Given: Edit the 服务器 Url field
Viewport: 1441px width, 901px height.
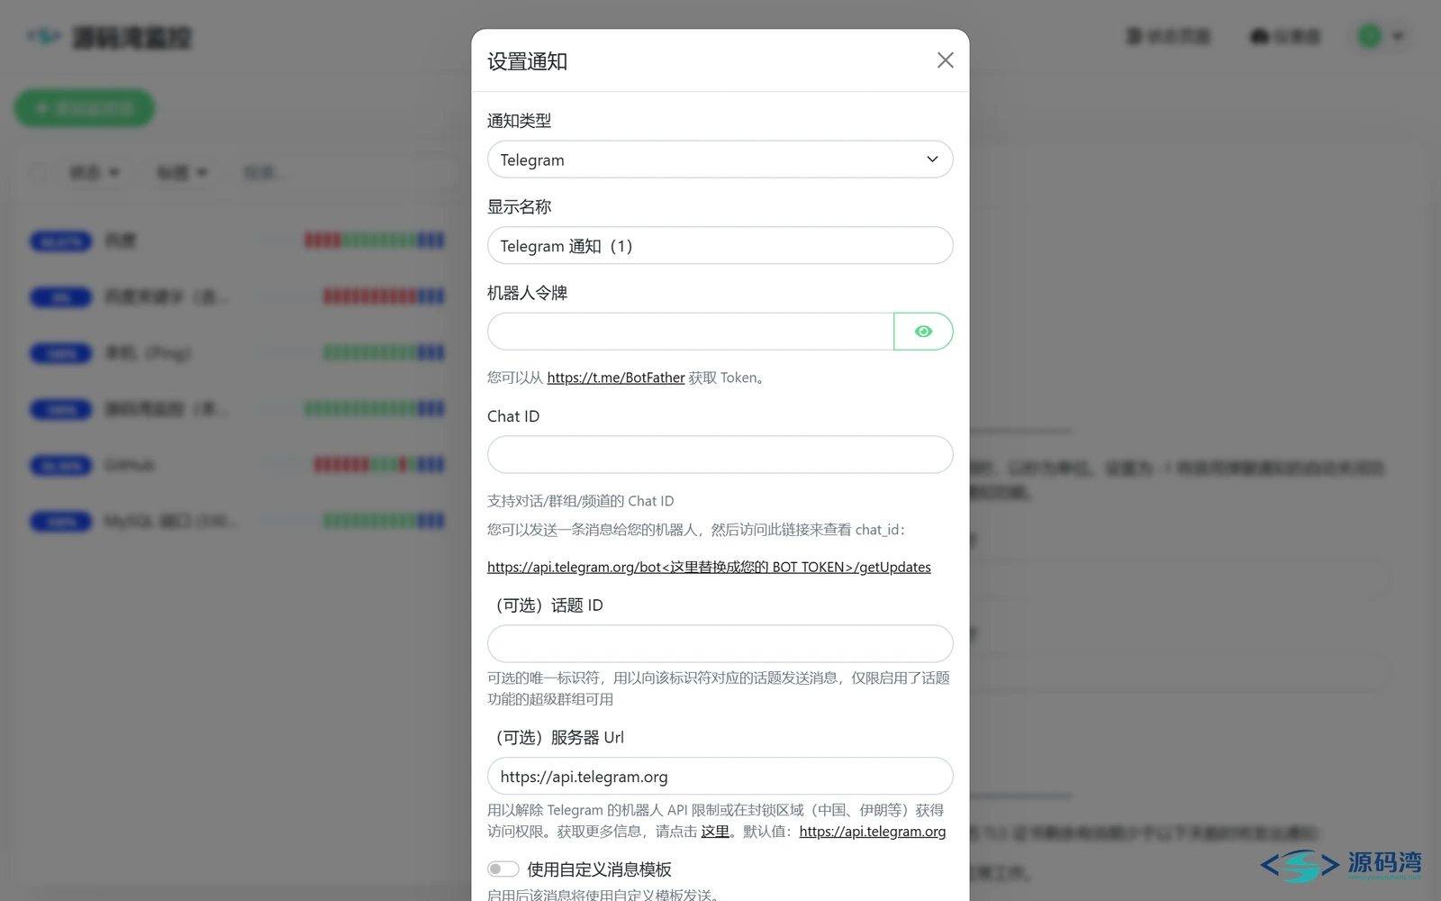Looking at the screenshot, I should pyautogui.click(x=720, y=777).
